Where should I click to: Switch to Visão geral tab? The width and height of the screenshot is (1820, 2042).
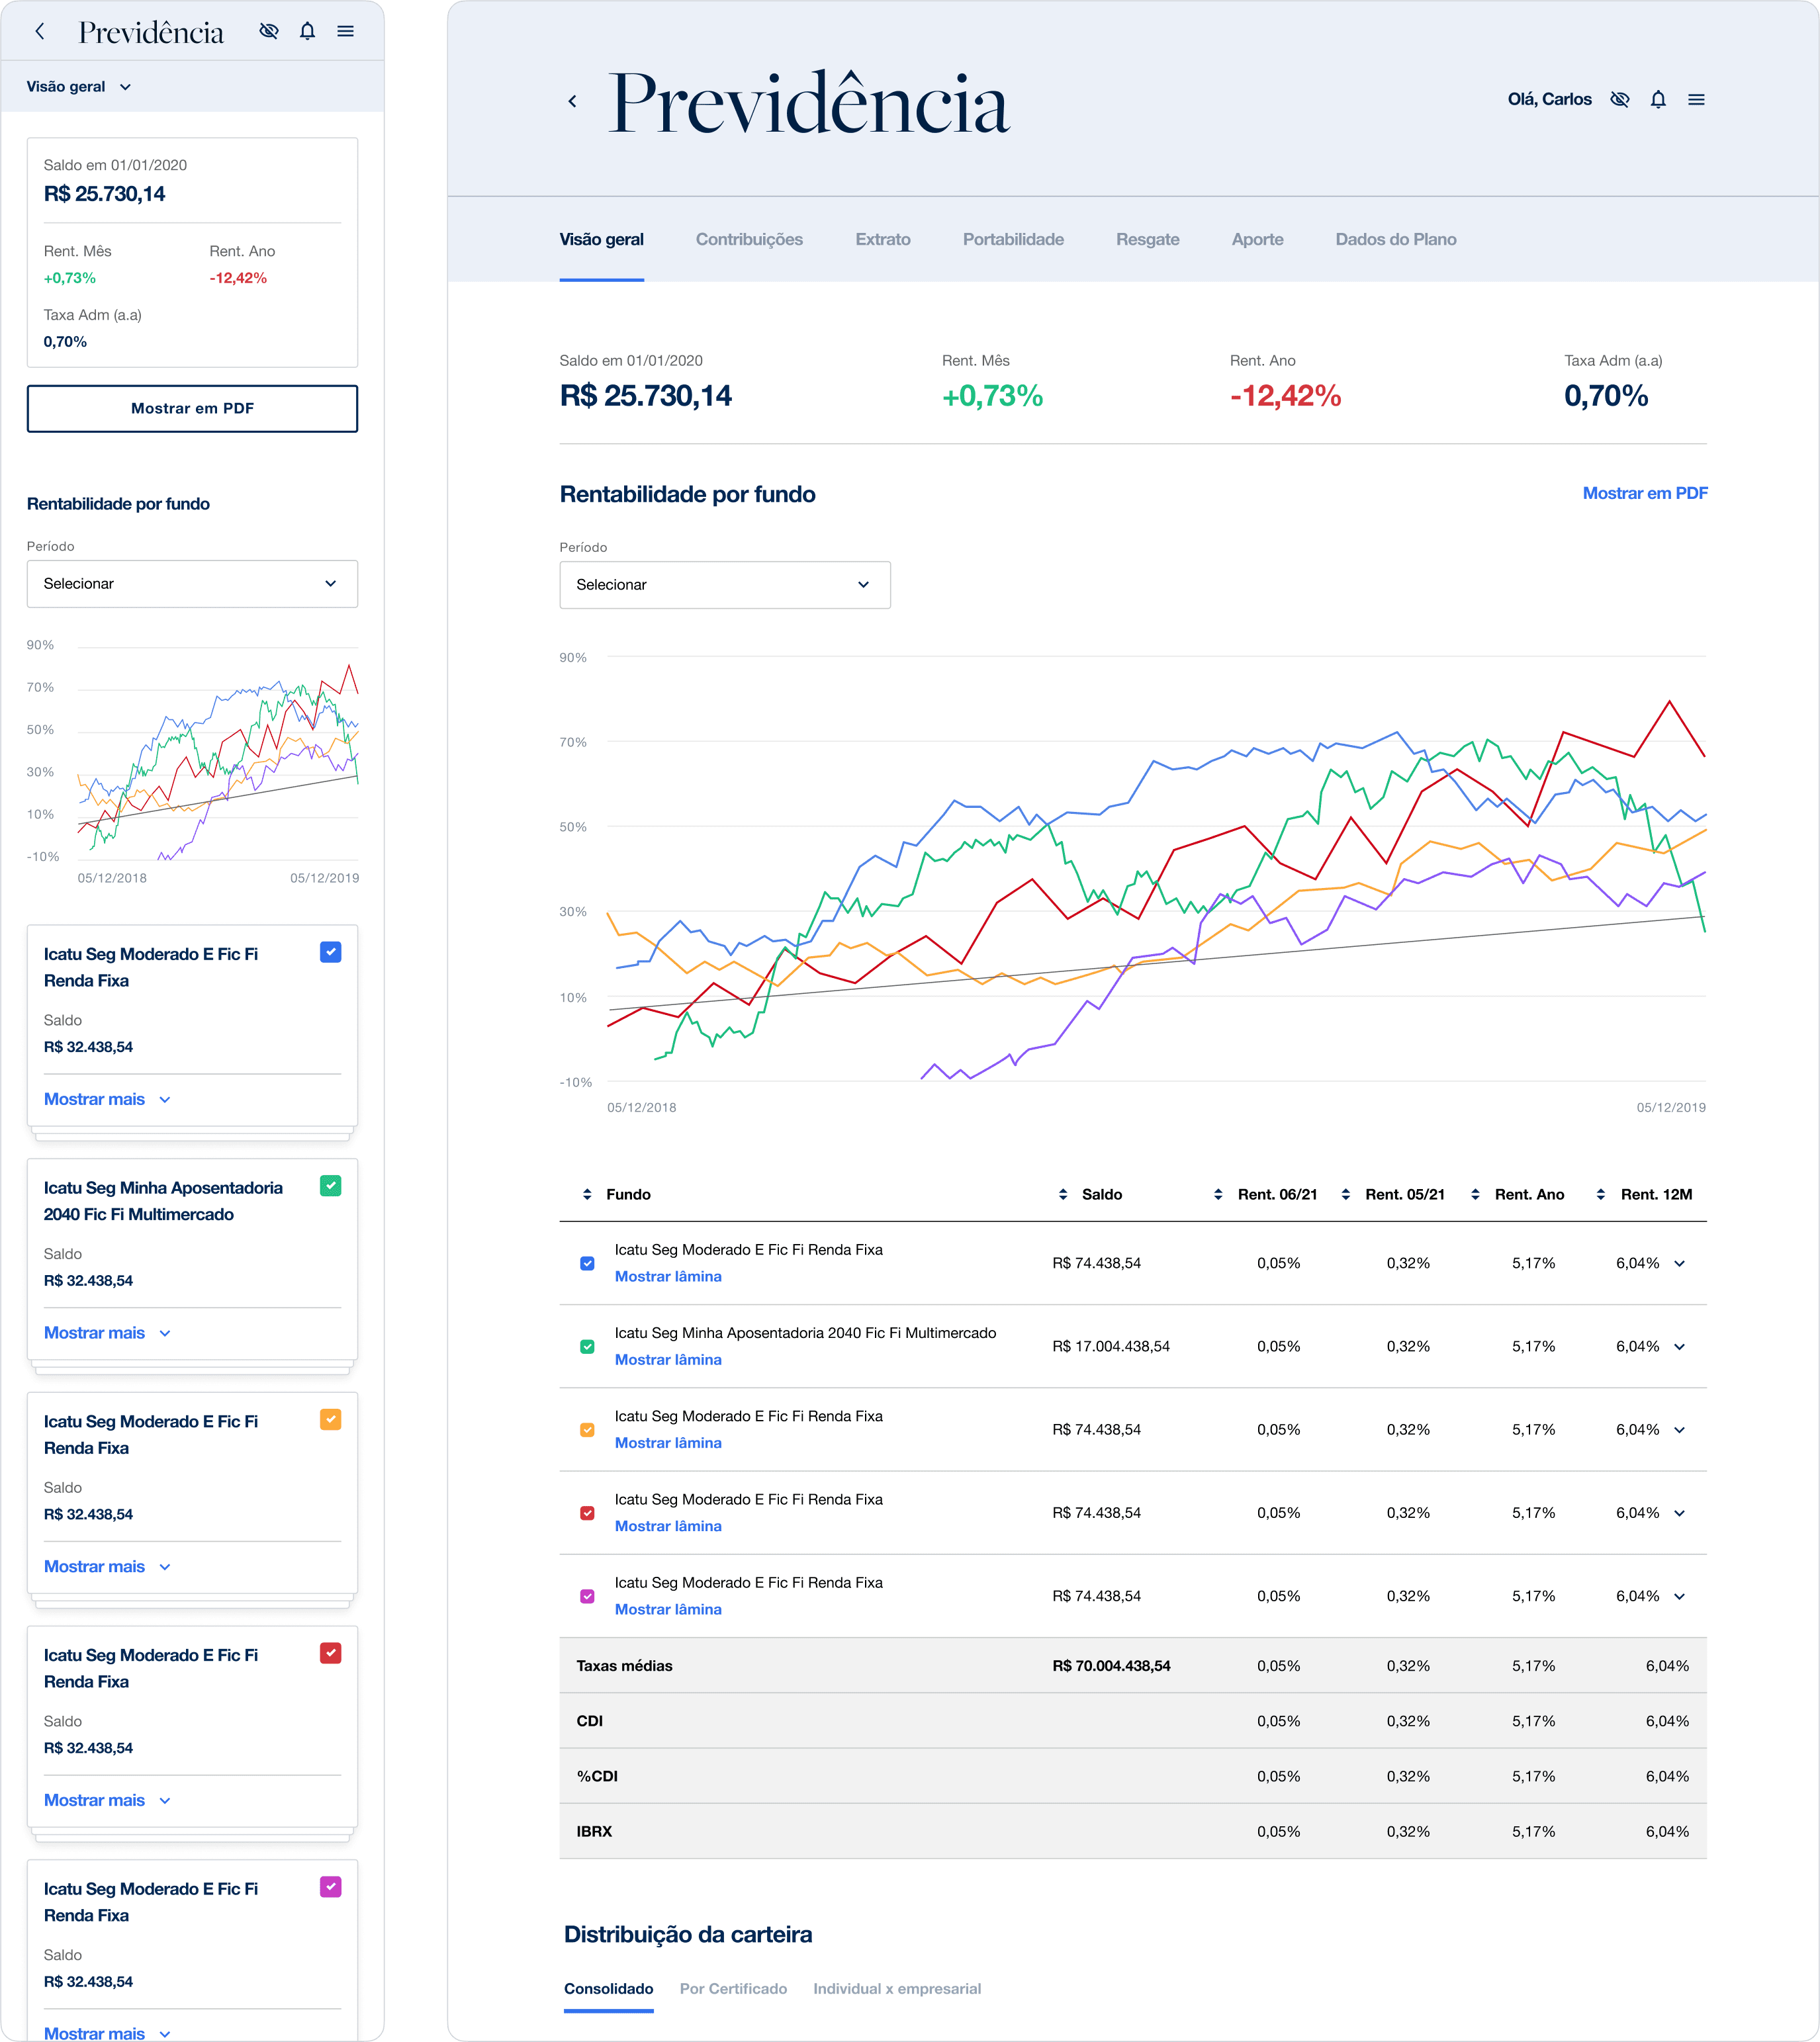602,239
